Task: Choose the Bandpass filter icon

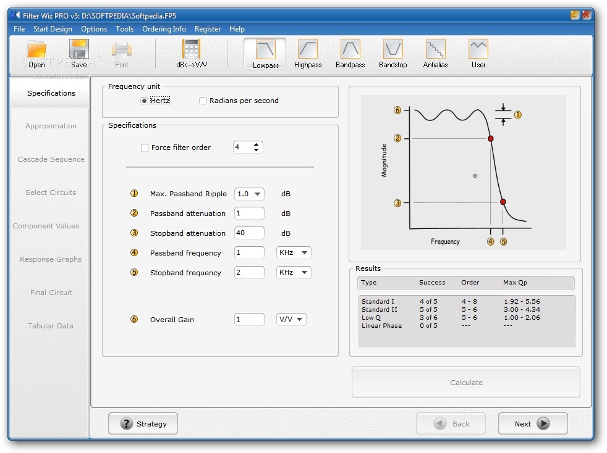Action: point(350,53)
